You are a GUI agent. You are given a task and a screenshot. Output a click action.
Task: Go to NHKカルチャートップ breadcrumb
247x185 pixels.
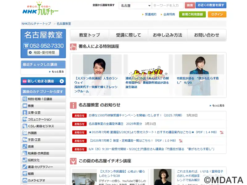(36, 24)
